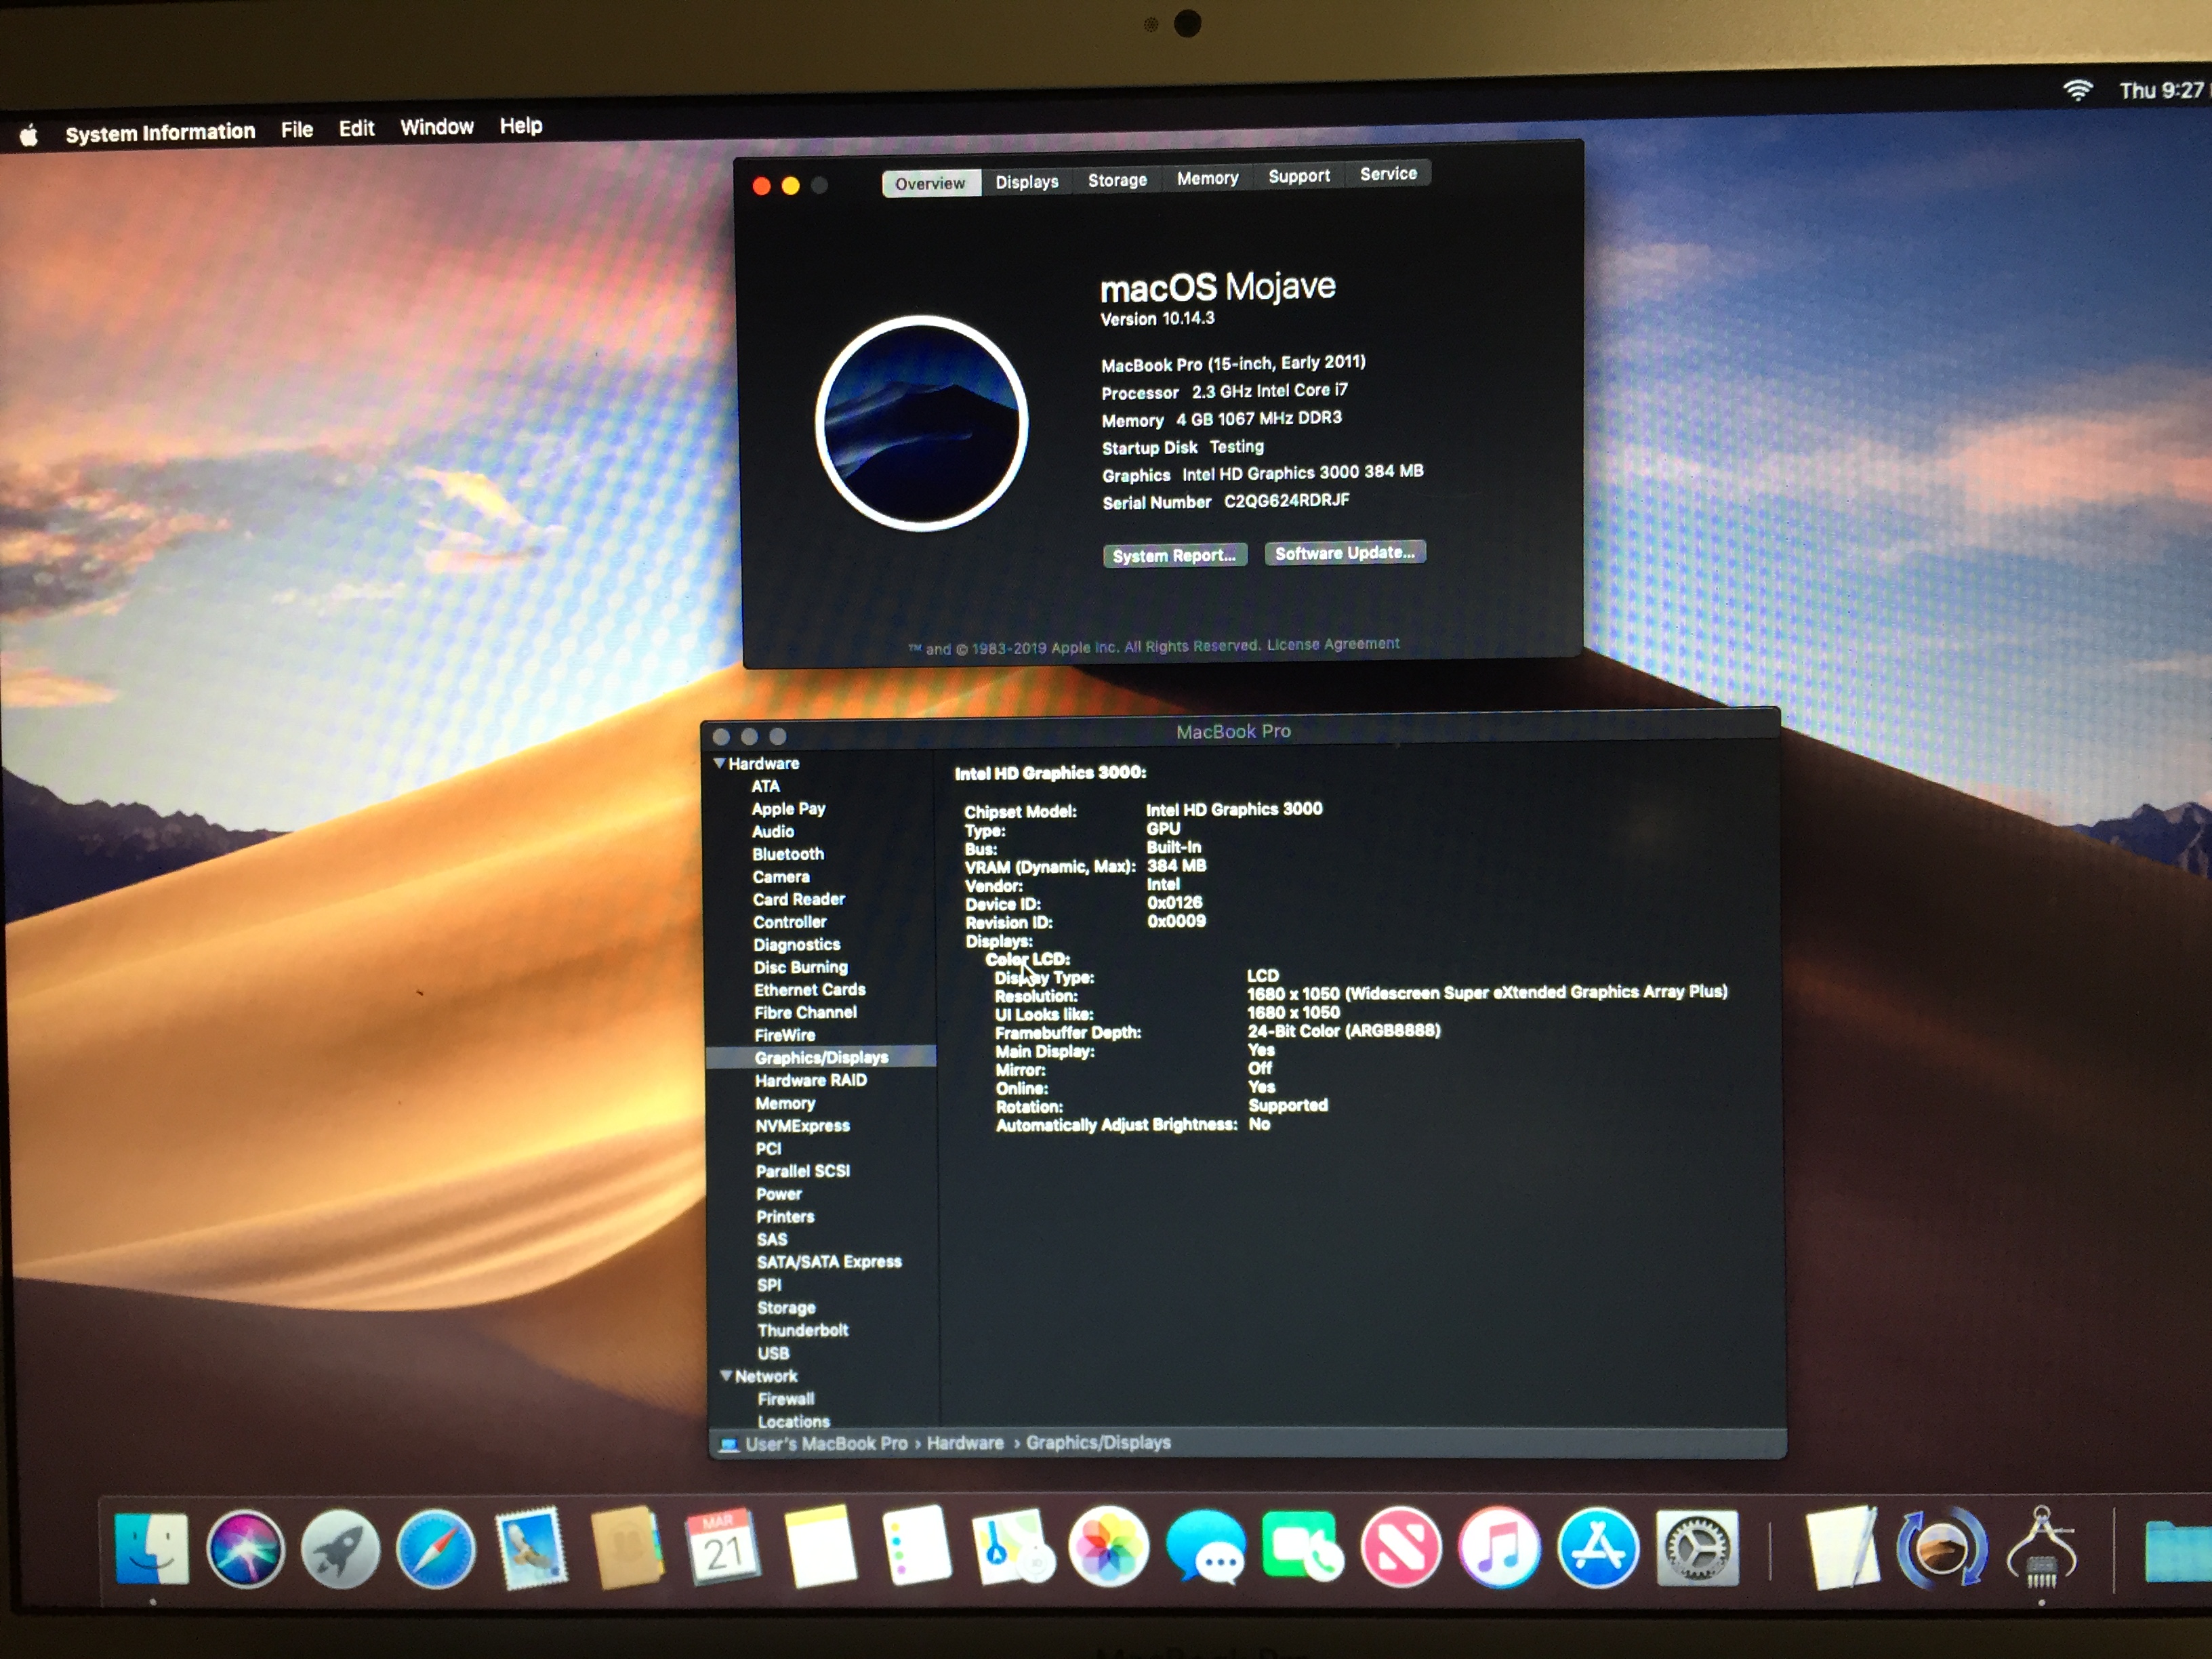Click the Software Update button
The width and height of the screenshot is (2212, 1659).
tap(1344, 553)
